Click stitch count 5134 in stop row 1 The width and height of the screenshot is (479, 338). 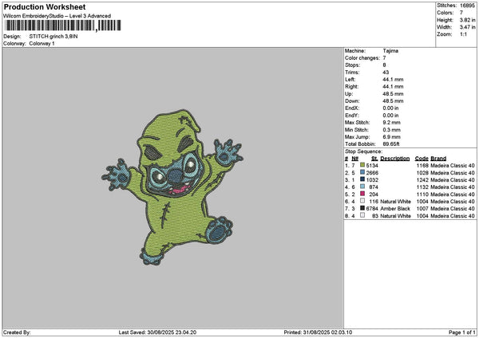pos(372,166)
